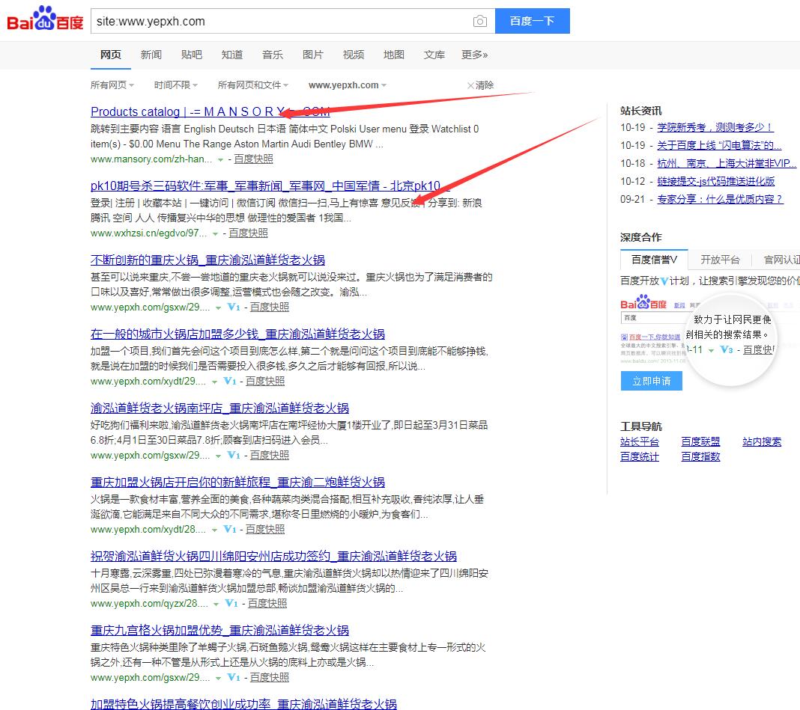Open news item 链接提交-js代码推送进化版
The image size is (800, 710).
click(716, 181)
